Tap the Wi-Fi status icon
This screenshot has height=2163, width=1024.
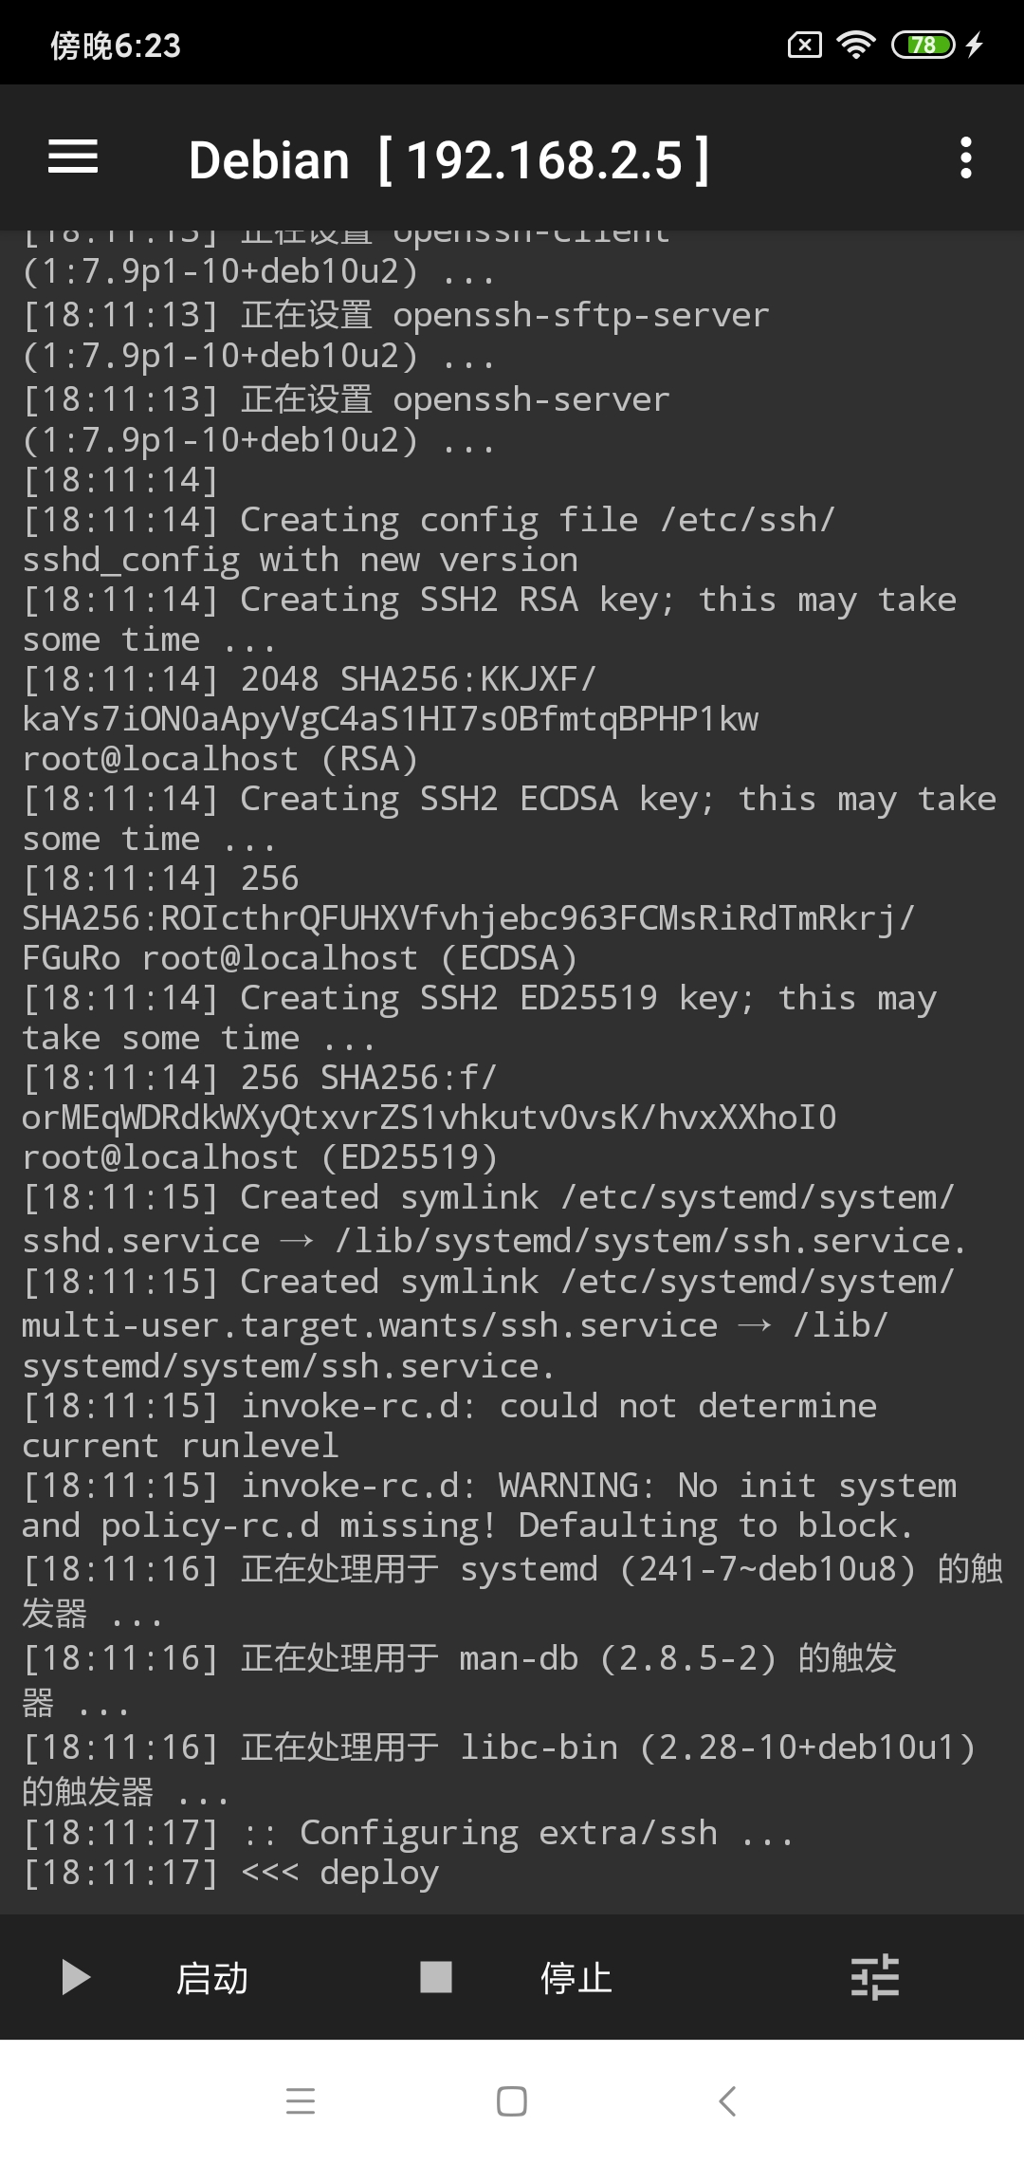click(856, 44)
